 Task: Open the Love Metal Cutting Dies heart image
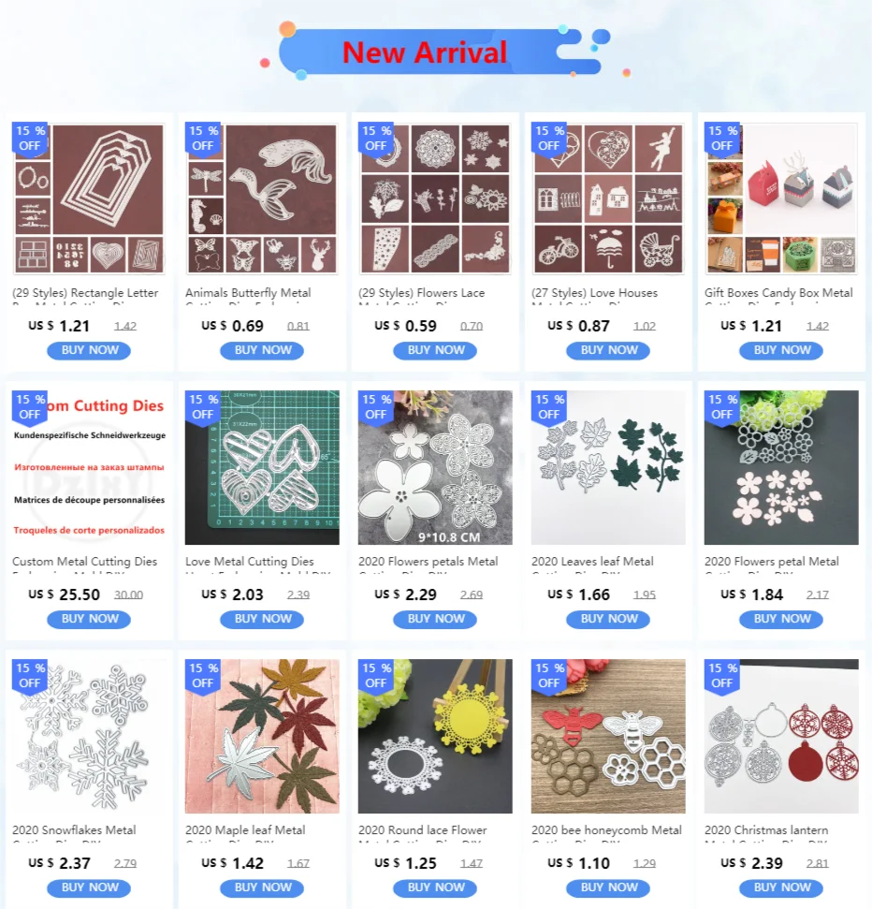click(x=262, y=467)
